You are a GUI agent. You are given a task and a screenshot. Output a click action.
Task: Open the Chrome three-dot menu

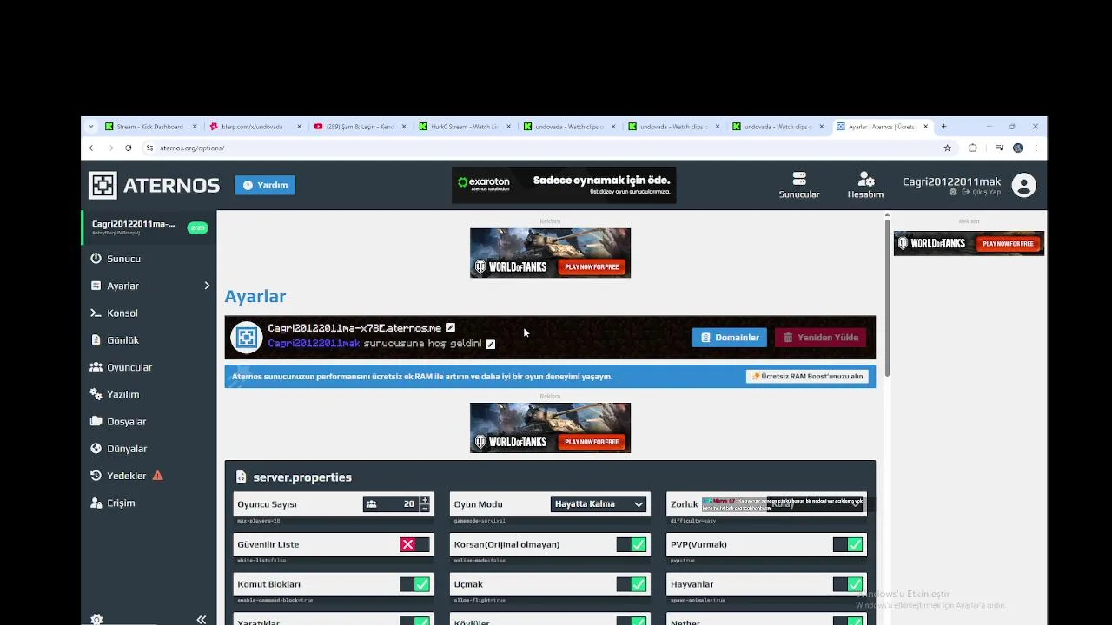point(1036,148)
